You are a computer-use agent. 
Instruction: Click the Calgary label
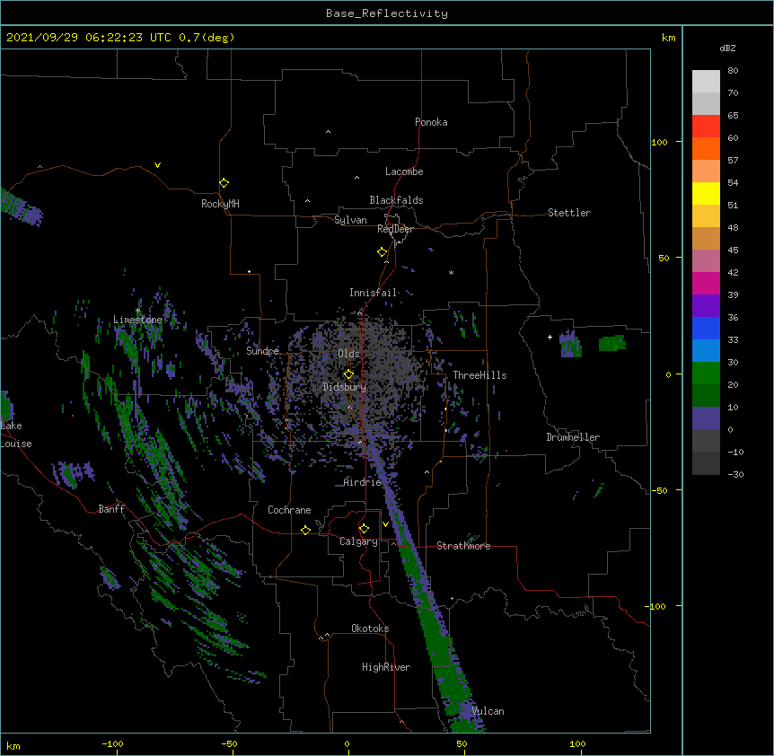pos(358,541)
